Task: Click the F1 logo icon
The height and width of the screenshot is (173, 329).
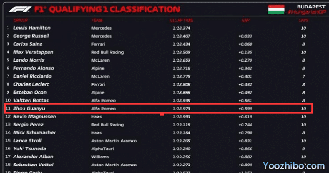Action: click(x=20, y=9)
